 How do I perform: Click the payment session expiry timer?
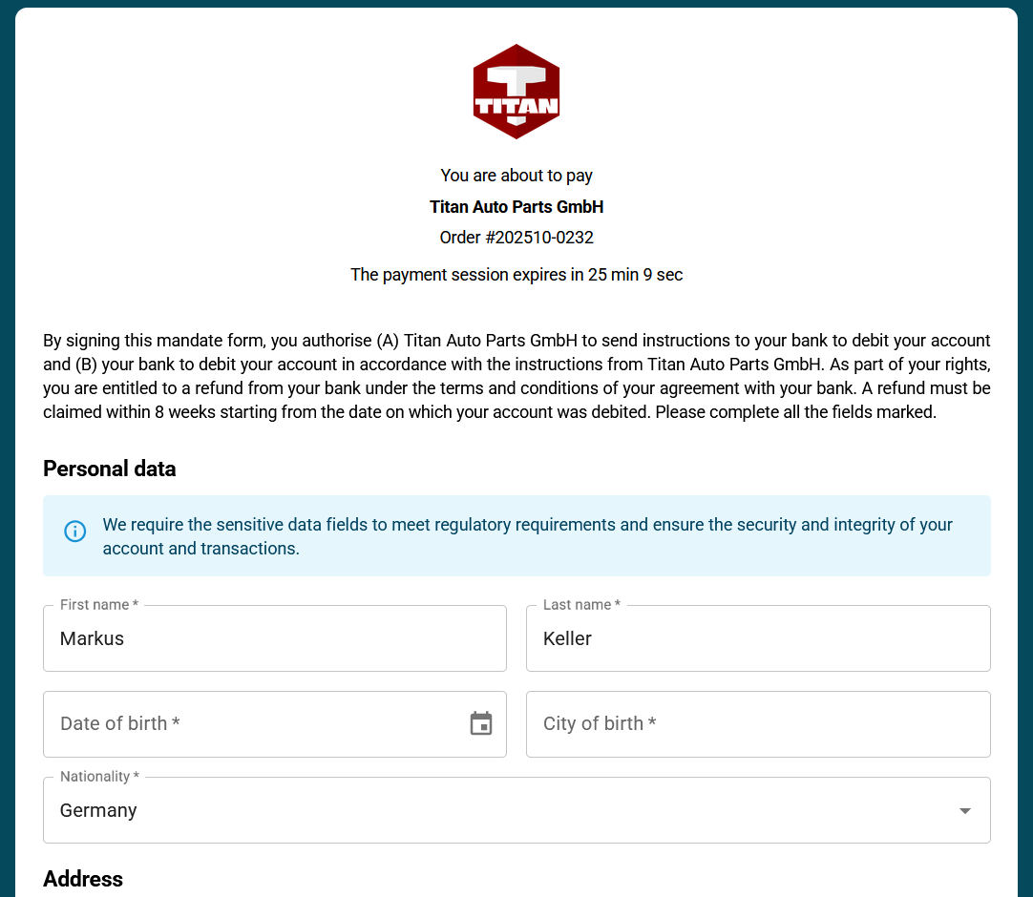pyautogui.click(x=516, y=275)
